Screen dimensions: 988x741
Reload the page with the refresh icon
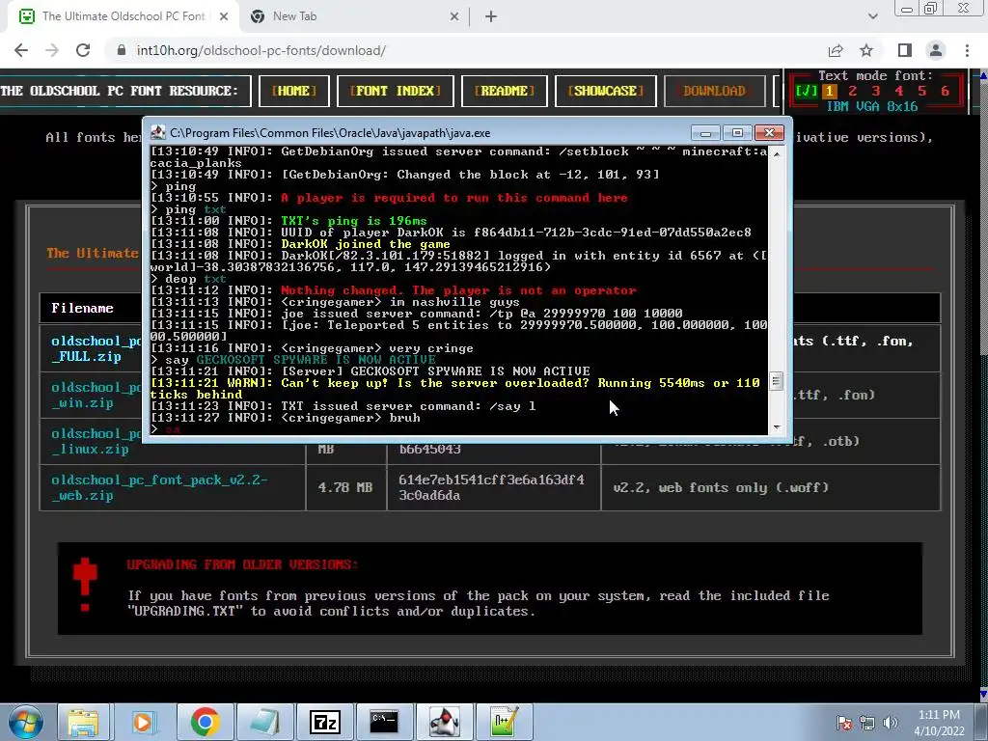[x=83, y=50]
